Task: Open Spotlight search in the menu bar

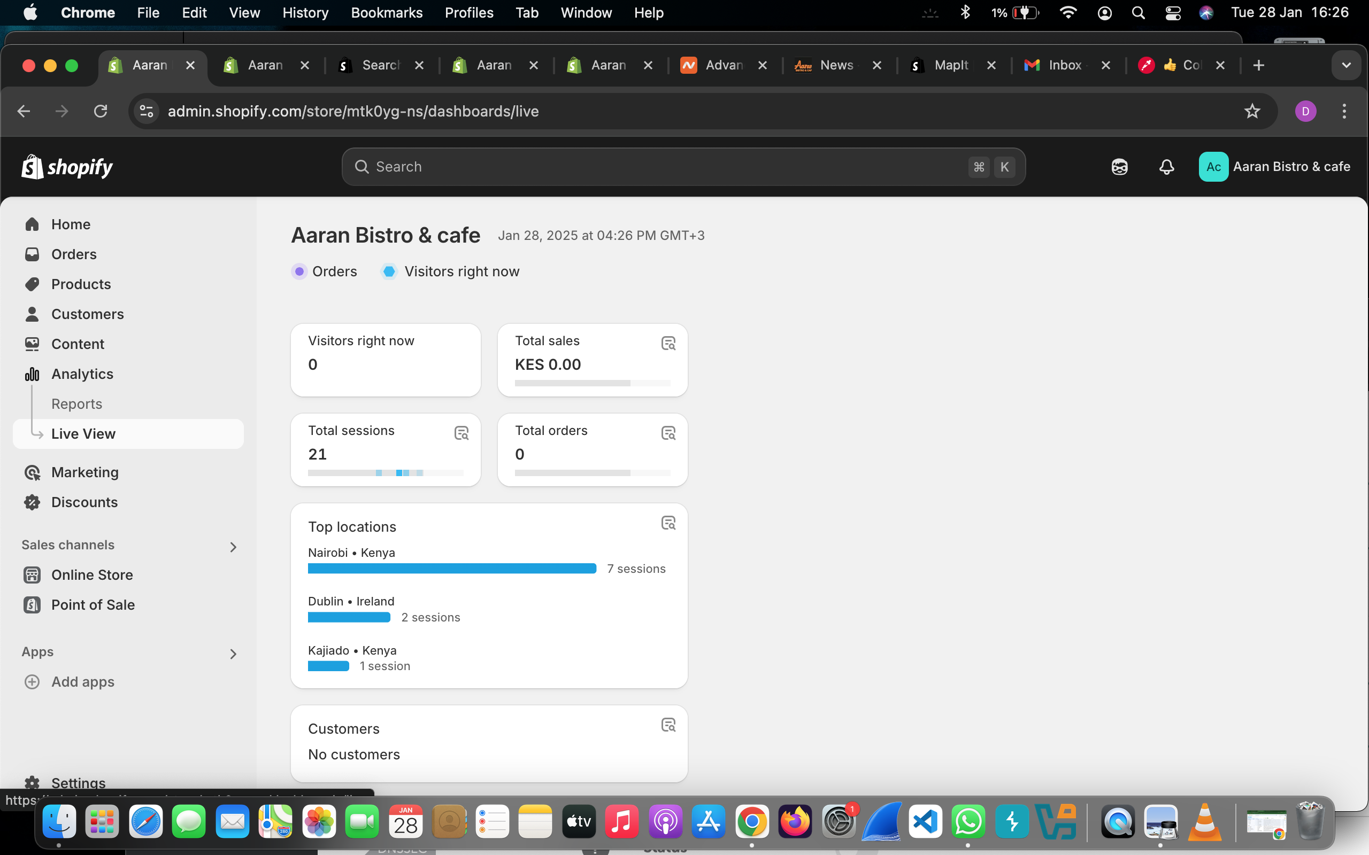Action: pos(1138,12)
